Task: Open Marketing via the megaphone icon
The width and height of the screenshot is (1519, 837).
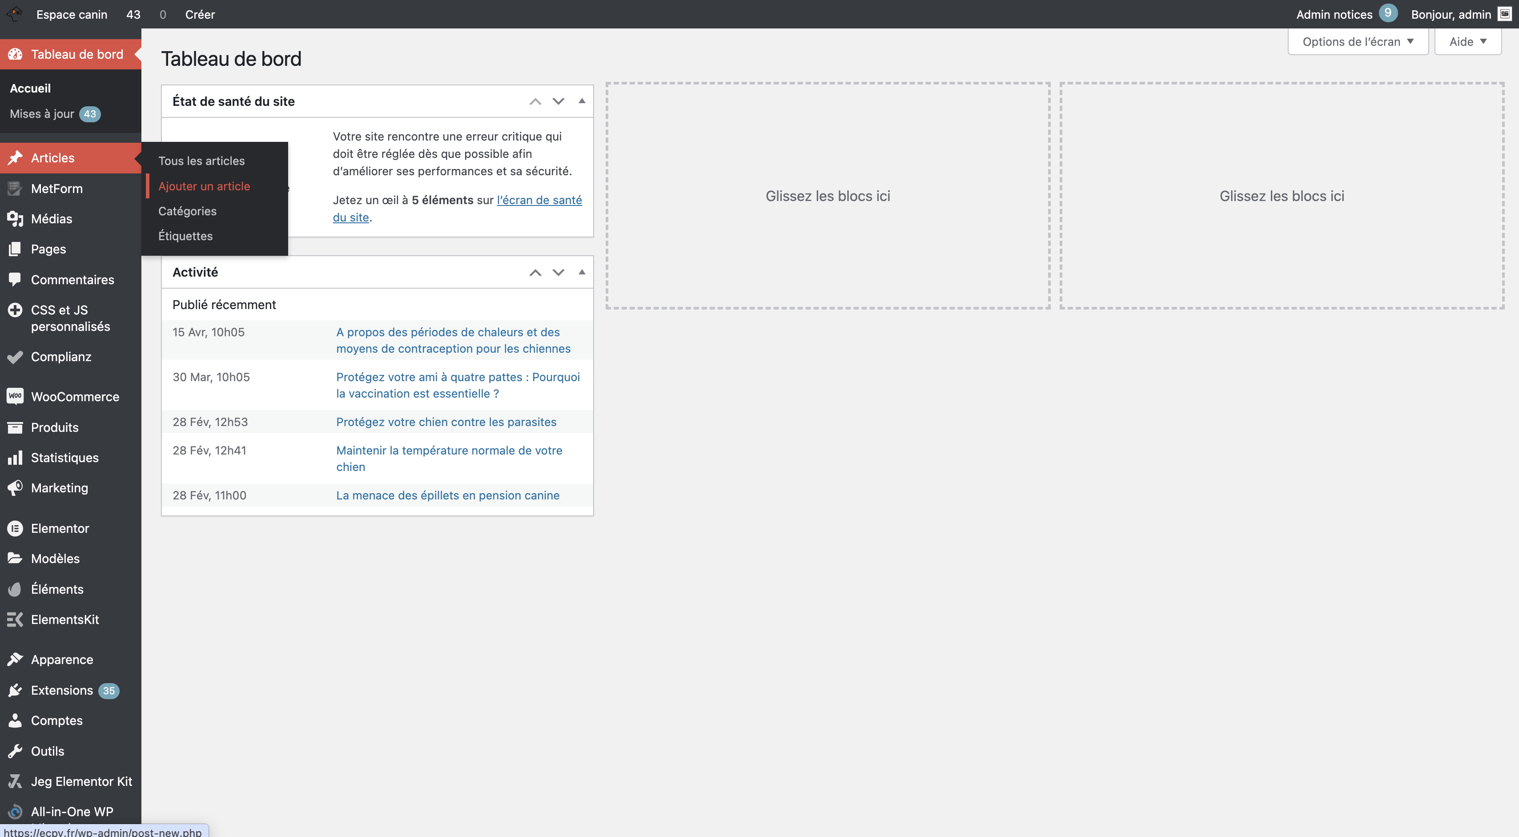Action: tap(15, 488)
